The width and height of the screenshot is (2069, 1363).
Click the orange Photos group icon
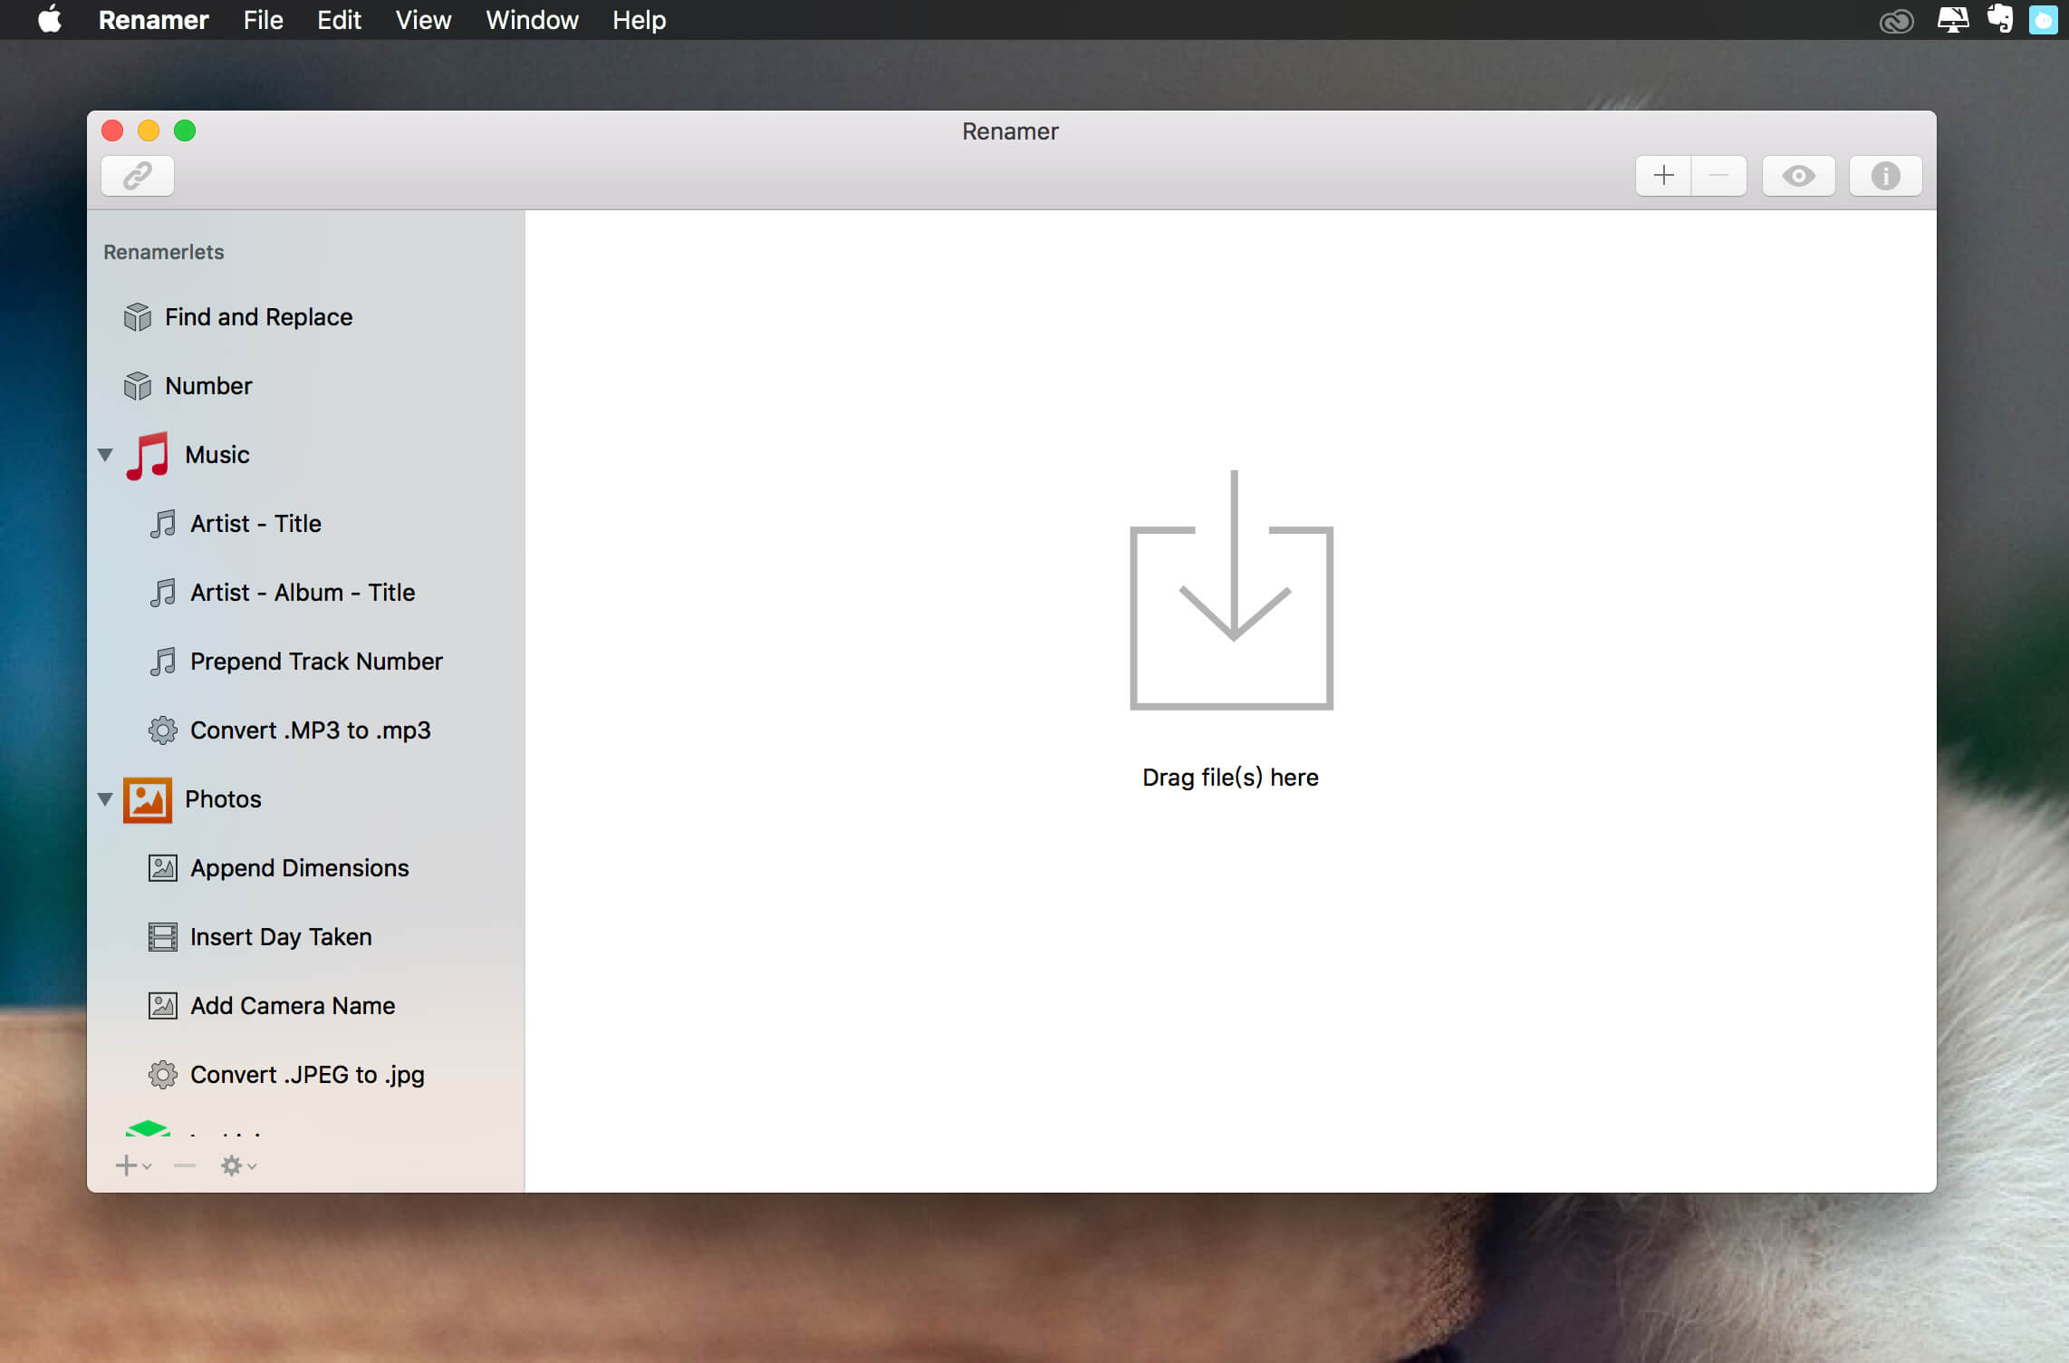pos(148,799)
